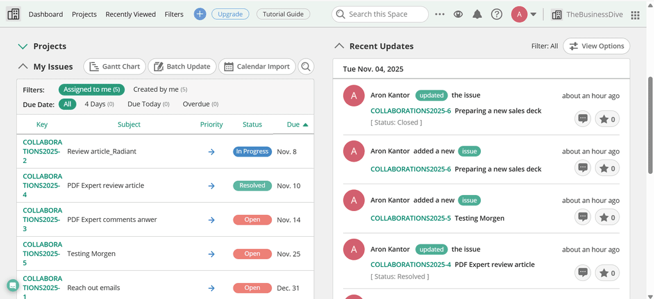Open the apps grid icon
654x299 pixels.
pos(635,15)
